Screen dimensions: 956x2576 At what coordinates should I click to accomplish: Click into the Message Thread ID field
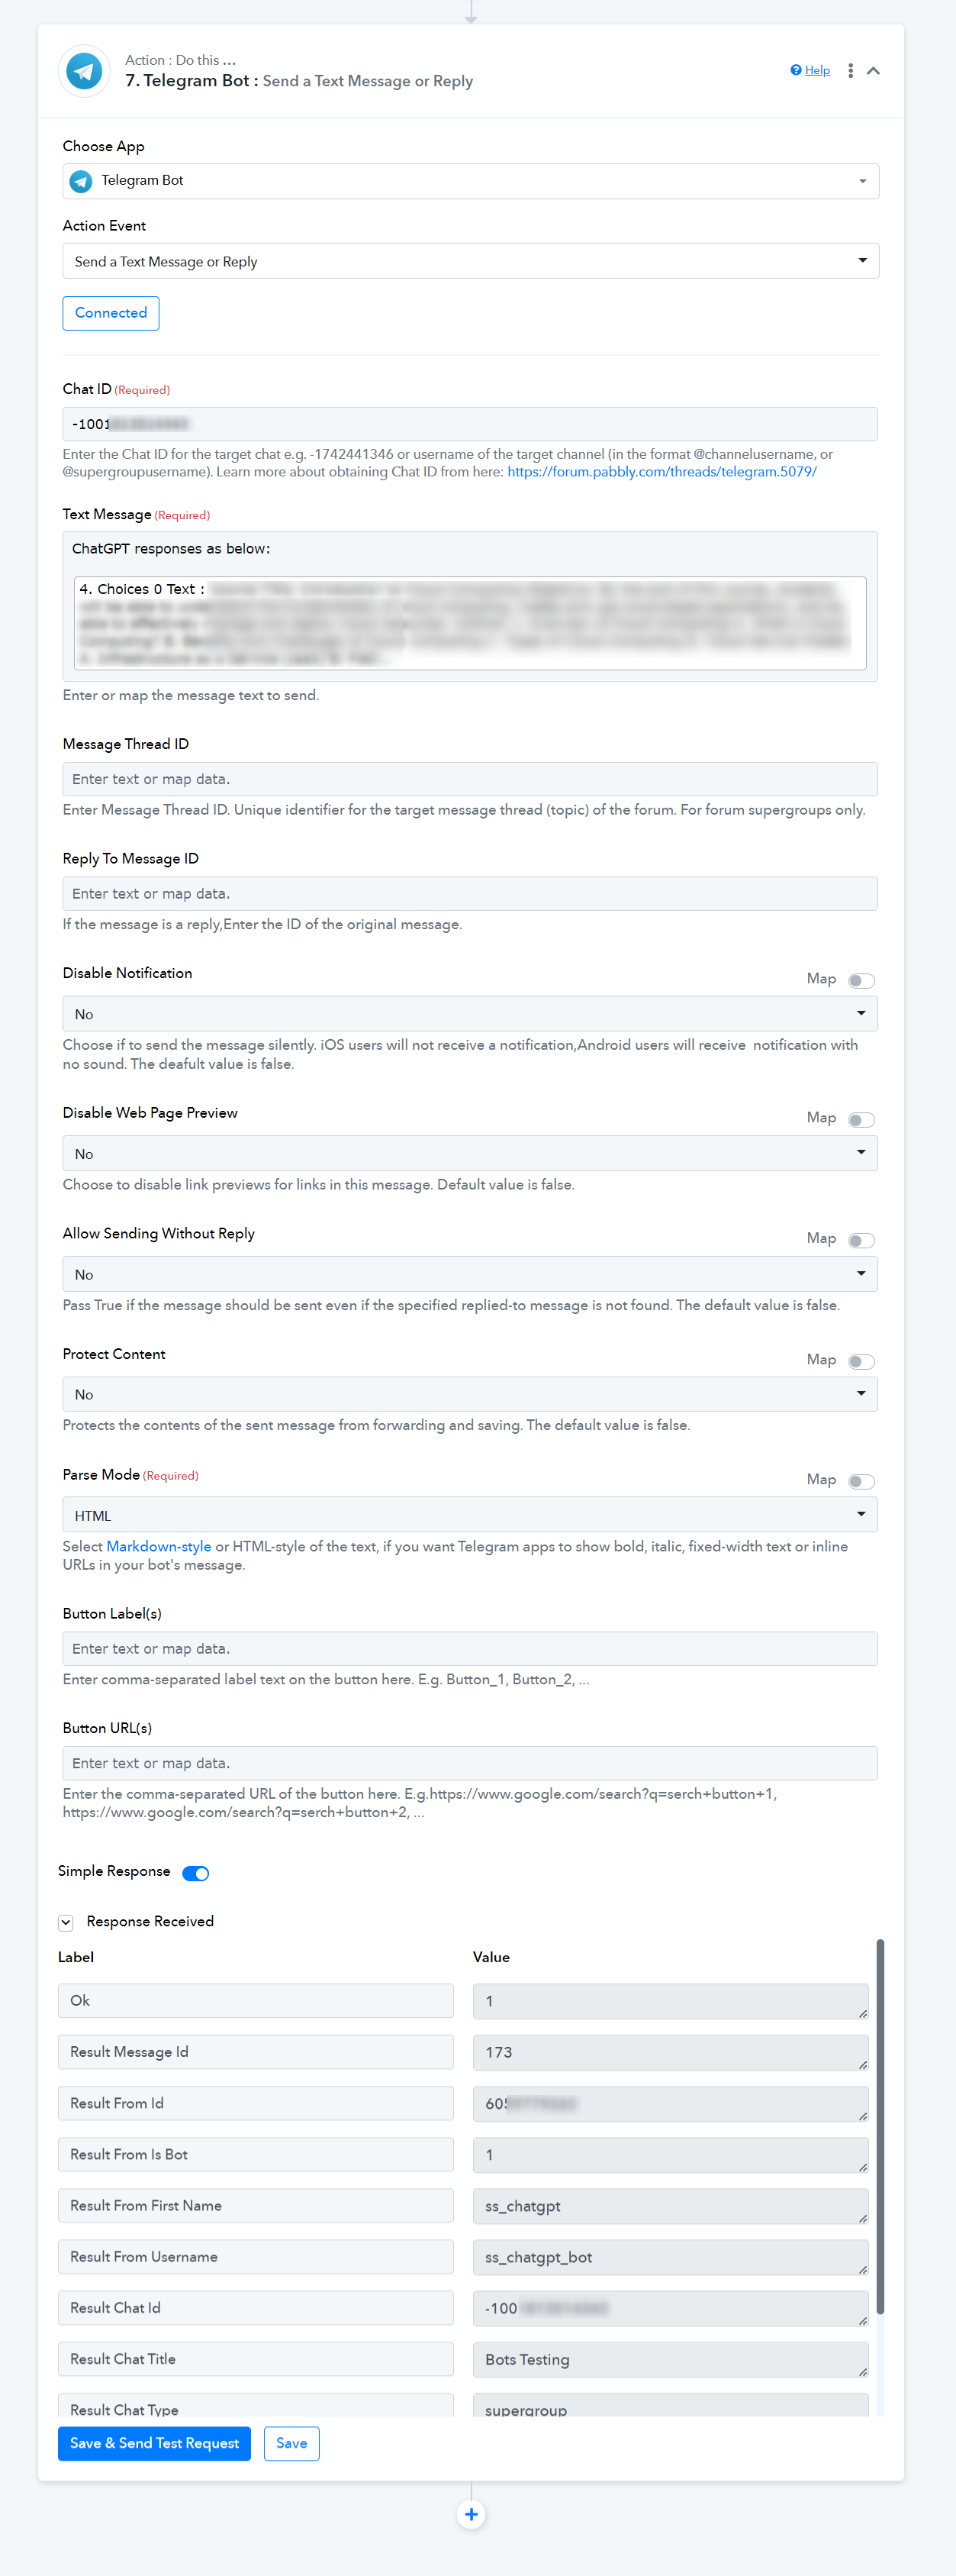click(471, 779)
